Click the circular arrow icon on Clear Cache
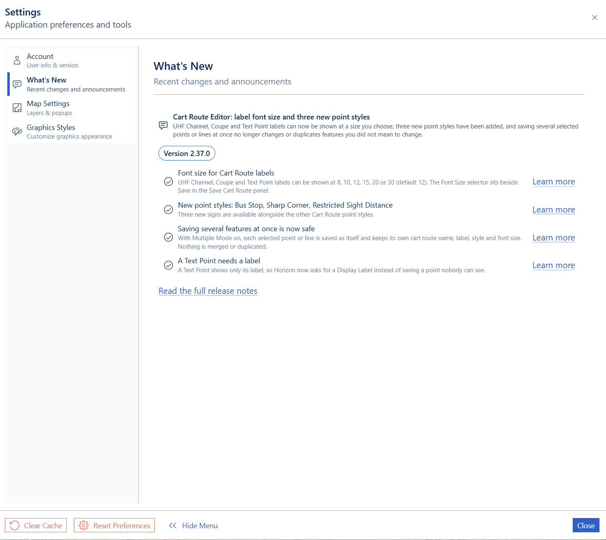 tap(15, 525)
